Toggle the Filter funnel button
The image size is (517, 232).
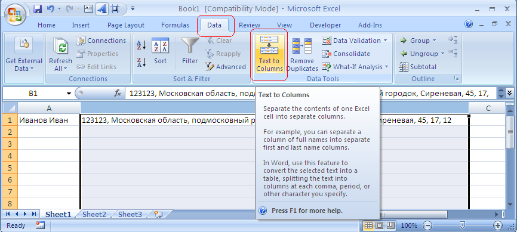pyautogui.click(x=190, y=51)
